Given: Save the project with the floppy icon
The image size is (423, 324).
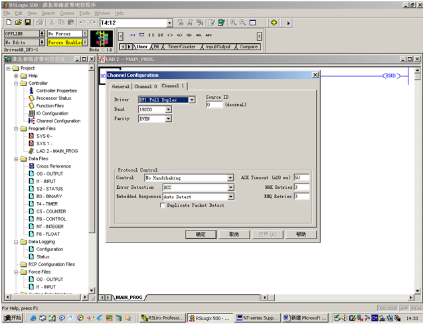Looking at the screenshot, I should [x=27, y=23].
